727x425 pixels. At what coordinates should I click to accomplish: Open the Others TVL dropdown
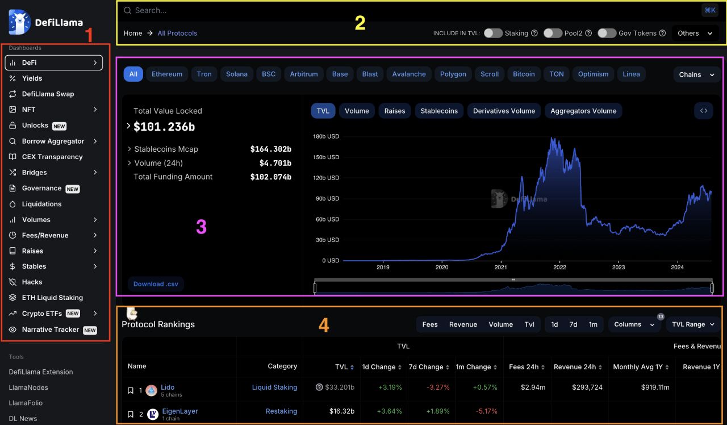coord(695,33)
